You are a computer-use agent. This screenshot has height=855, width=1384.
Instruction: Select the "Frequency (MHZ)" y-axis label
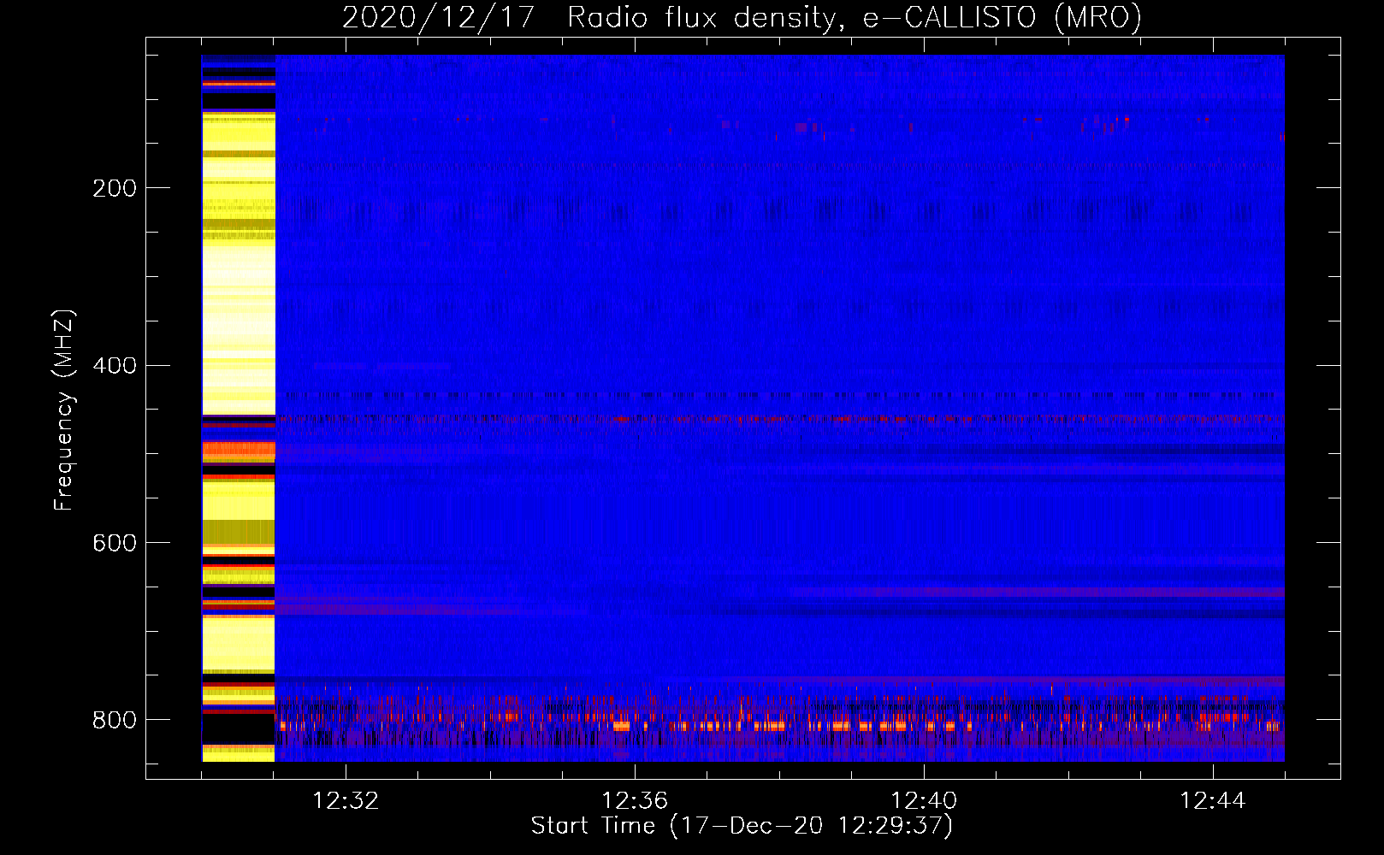pos(64,410)
